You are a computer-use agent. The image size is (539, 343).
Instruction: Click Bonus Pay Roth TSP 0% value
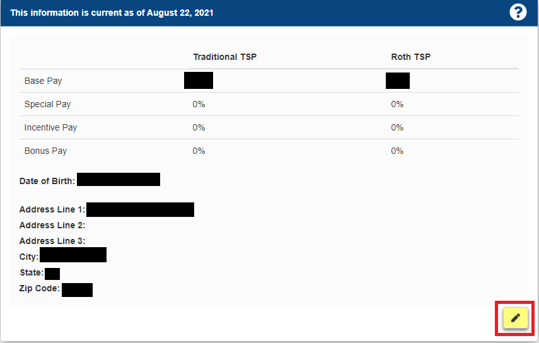[x=397, y=151]
